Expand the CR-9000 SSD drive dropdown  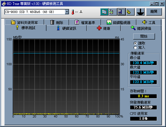pyautogui.click(x=67, y=12)
